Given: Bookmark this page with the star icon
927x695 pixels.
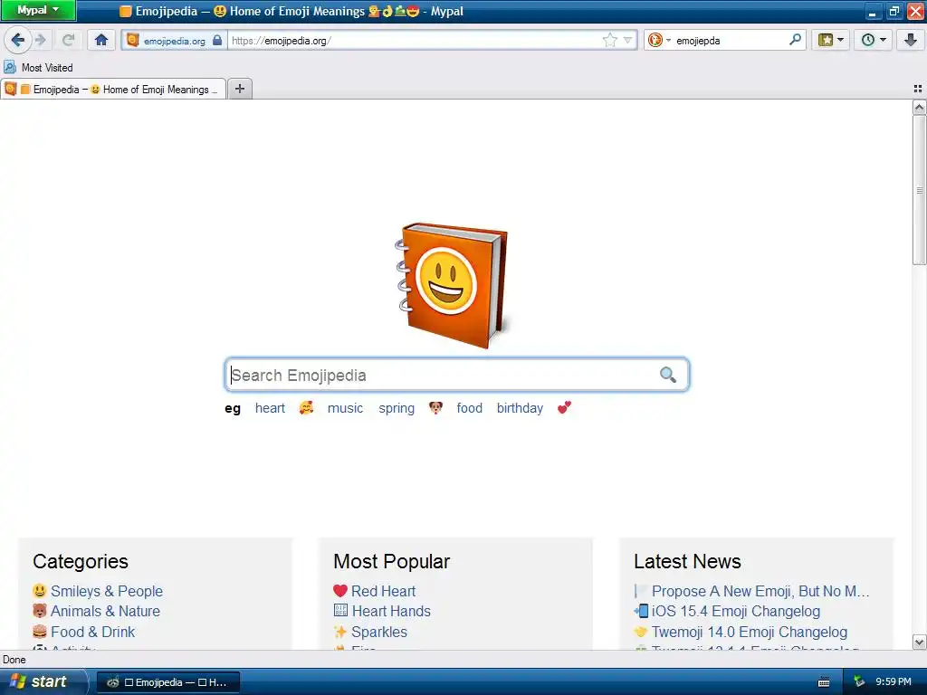Looking at the screenshot, I should (609, 40).
